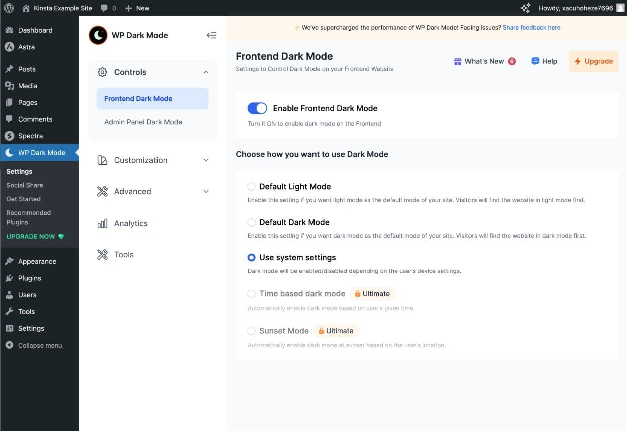The image size is (627, 431).
Task: Select the Advanced section icon
Action: [102, 191]
